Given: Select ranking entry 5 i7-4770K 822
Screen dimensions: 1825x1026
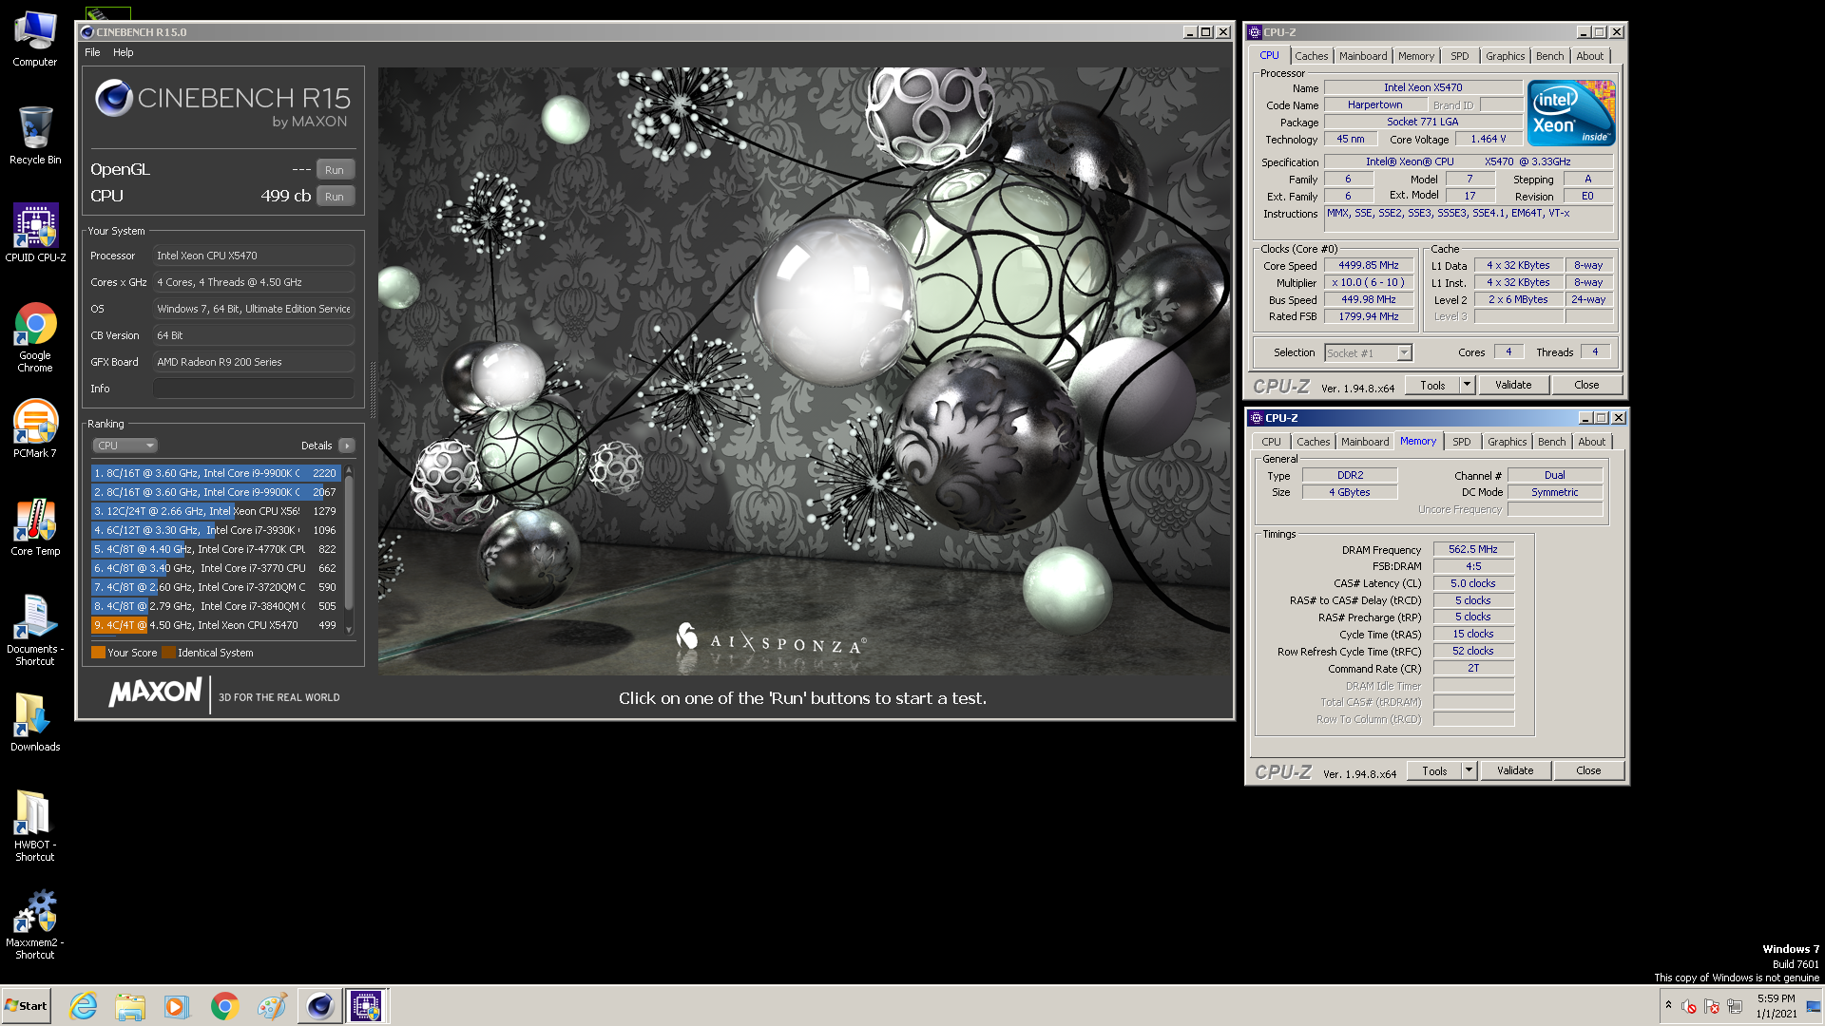Looking at the screenshot, I should click(216, 549).
